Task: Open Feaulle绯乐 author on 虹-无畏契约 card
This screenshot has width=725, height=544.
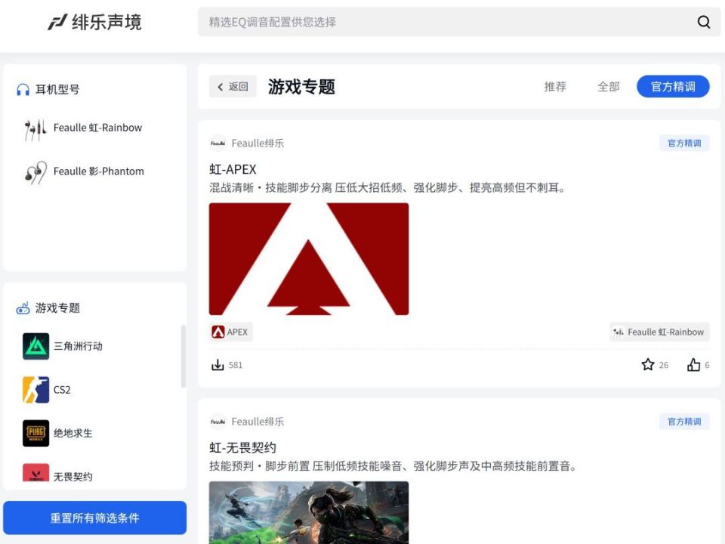Action: coord(258,422)
